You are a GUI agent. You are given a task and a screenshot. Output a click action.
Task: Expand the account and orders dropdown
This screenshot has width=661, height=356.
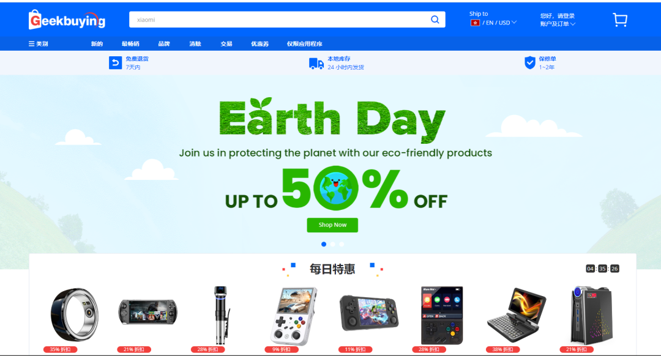(558, 24)
